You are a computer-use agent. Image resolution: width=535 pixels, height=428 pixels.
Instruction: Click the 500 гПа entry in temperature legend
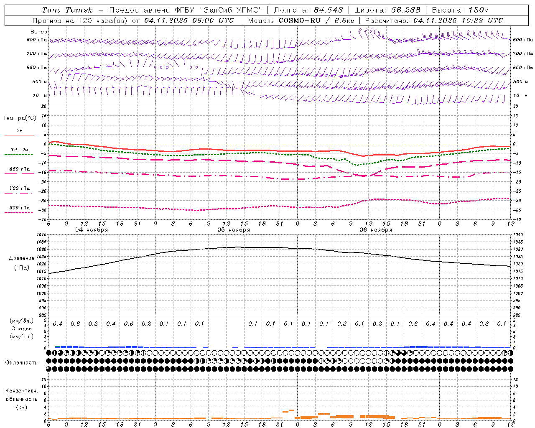[19, 208]
